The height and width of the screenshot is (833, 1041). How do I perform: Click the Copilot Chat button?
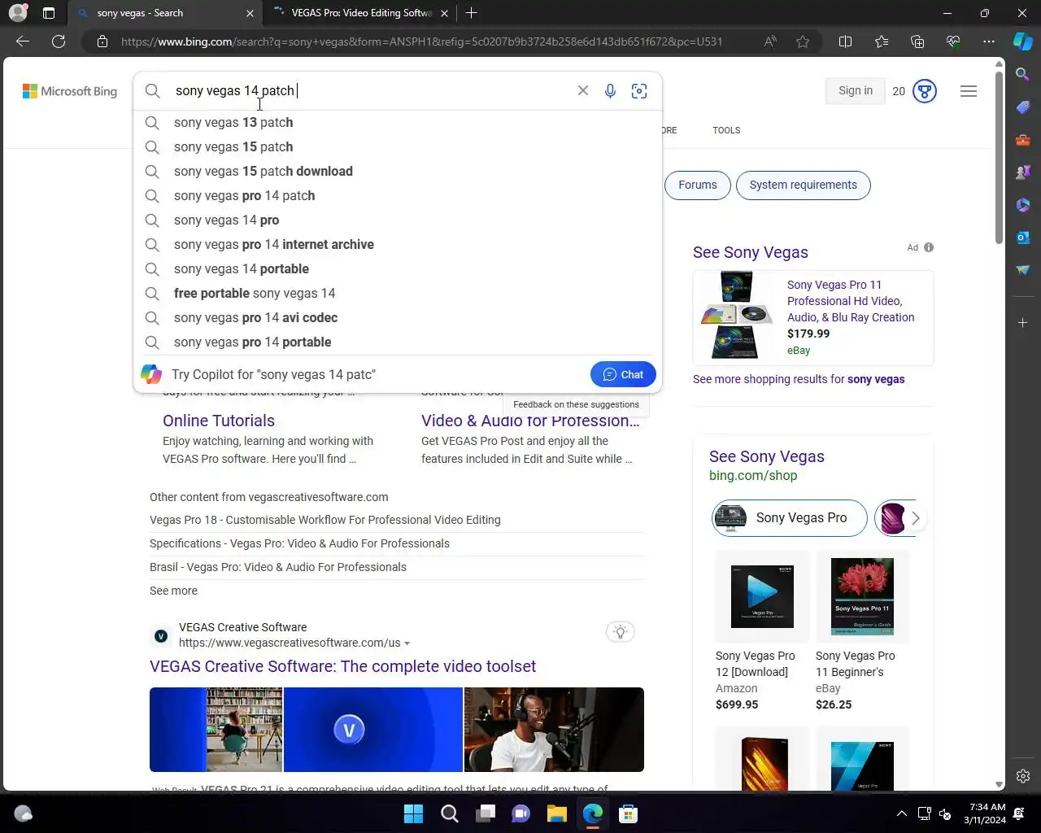click(623, 374)
